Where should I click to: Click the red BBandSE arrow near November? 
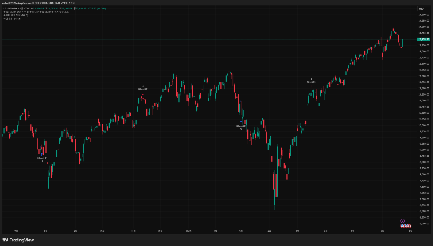(x=143, y=93)
